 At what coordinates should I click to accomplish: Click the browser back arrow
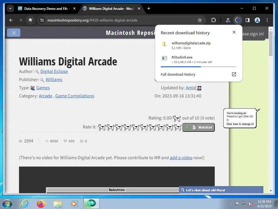tap(11, 20)
